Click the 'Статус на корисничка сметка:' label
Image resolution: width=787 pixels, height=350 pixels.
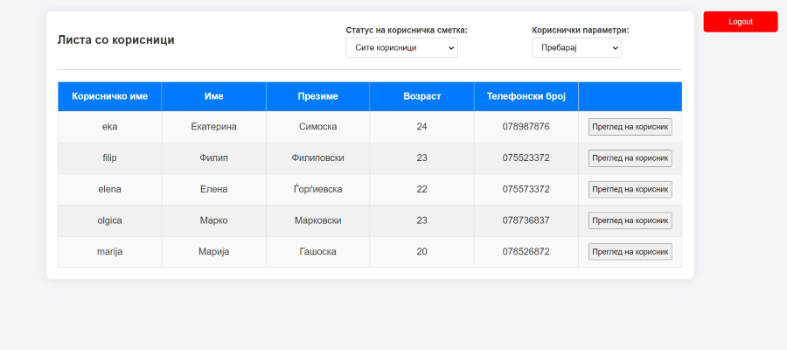click(x=406, y=30)
